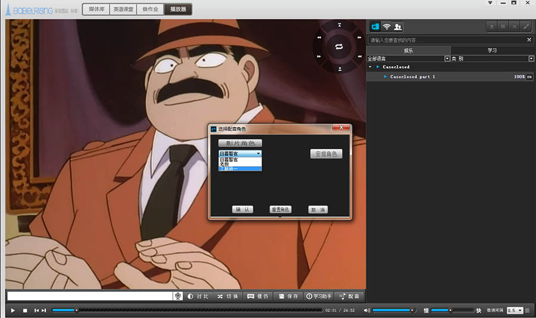Click the brush icon in right panel toolbar
Image resolution: width=536 pixels, height=318 pixels.
[x=526, y=26]
